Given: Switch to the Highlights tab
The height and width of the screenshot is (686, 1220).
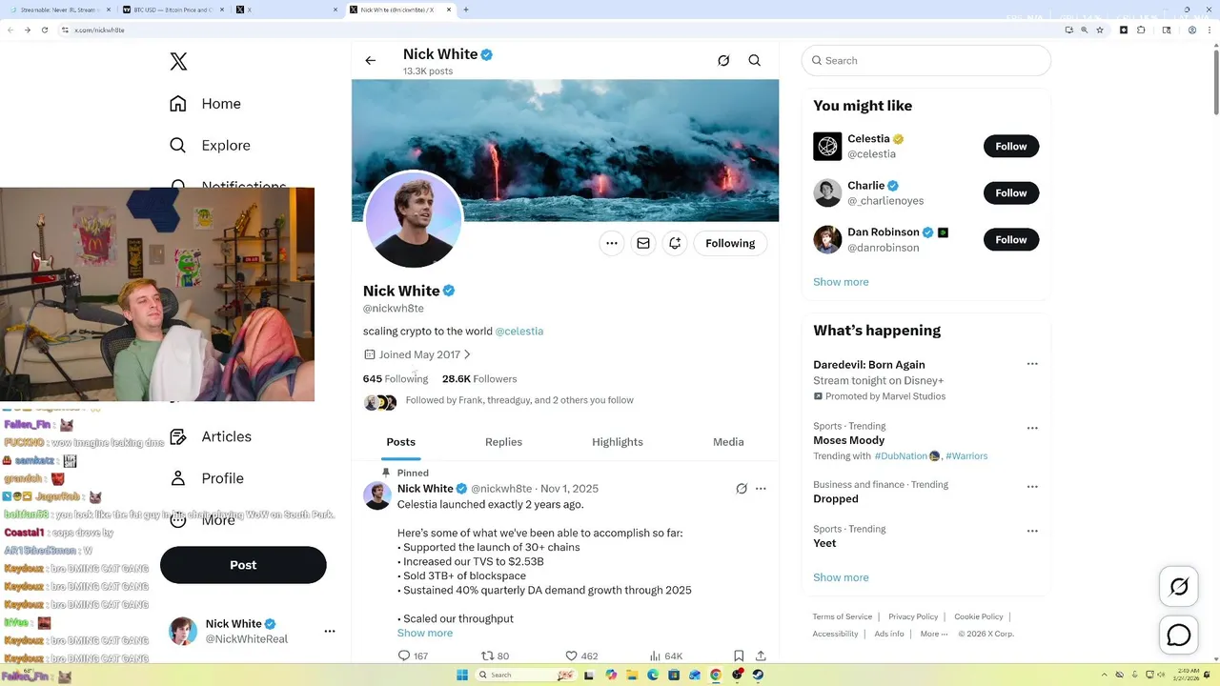Looking at the screenshot, I should point(618,442).
